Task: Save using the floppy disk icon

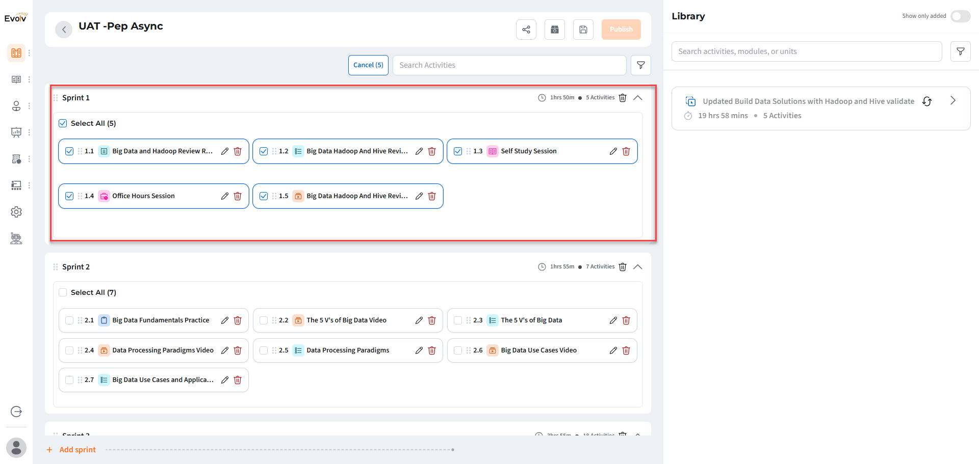Action: [583, 30]
